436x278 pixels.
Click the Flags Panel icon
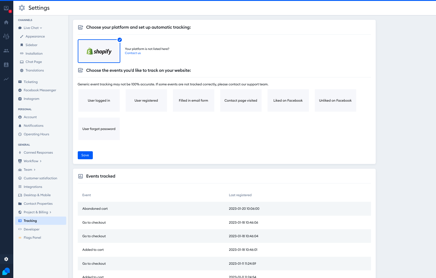[x=20, y=238]
